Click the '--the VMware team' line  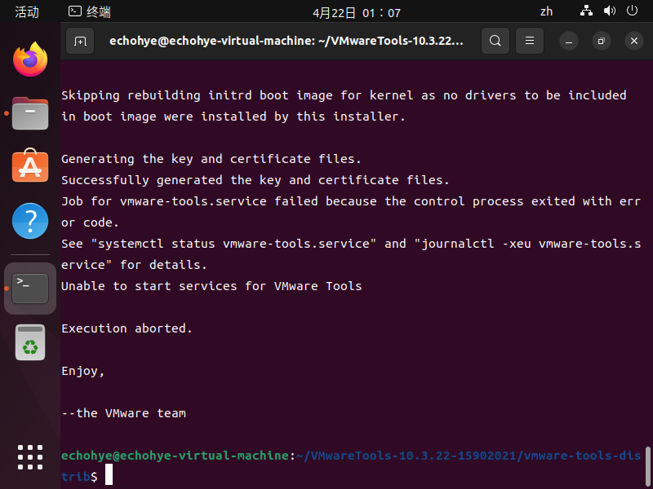[x=124, y=413]
